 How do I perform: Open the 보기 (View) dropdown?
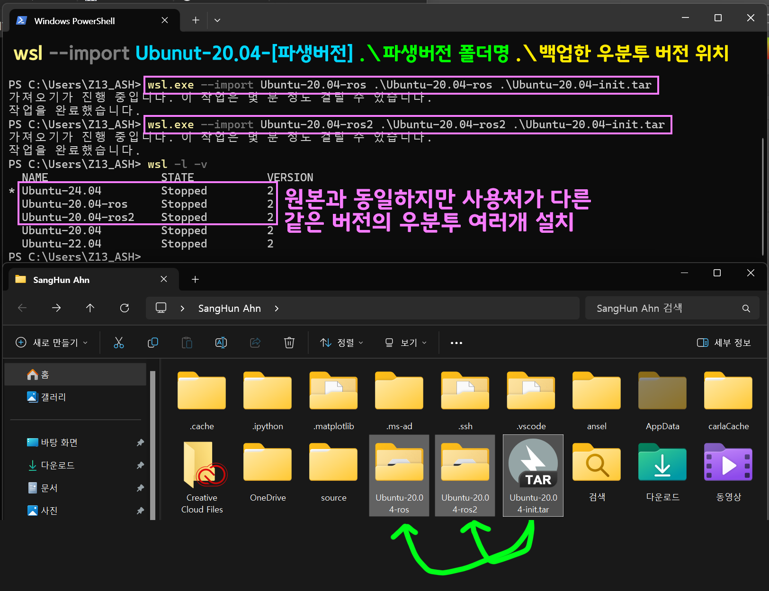click(406, 343)
